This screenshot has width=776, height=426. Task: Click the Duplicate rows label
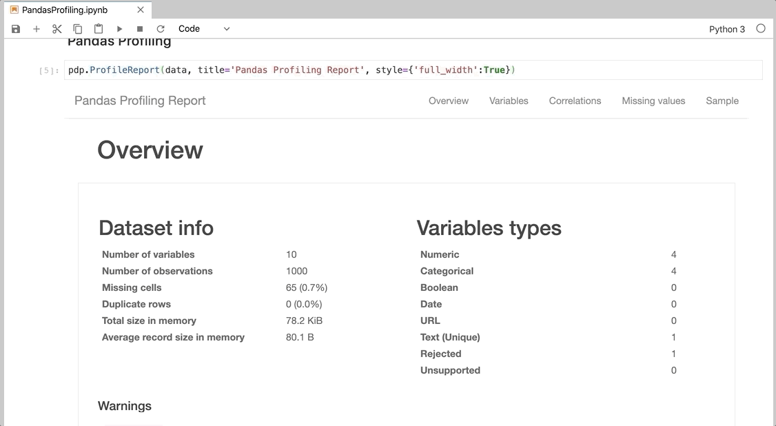pos(136,304)
